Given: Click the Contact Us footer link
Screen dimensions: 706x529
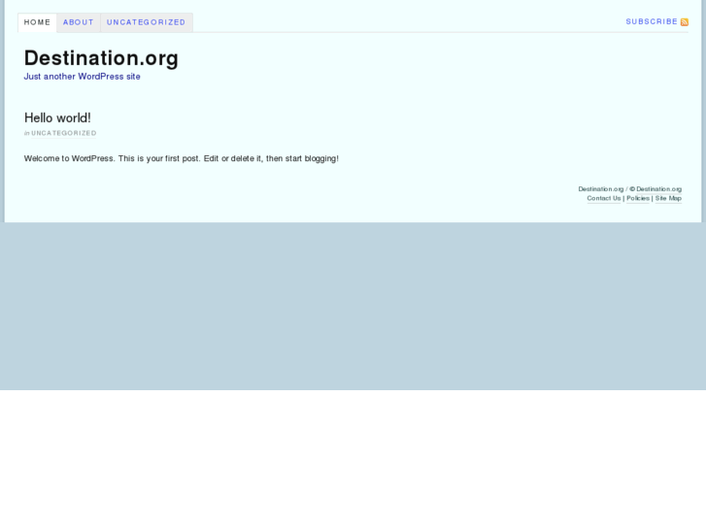Looking at the screenshot, I should pos(604,198).
